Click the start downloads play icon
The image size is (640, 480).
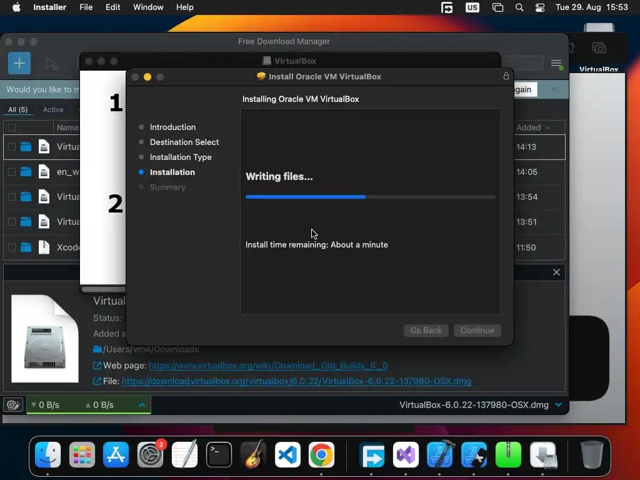[x=52, y=64]
